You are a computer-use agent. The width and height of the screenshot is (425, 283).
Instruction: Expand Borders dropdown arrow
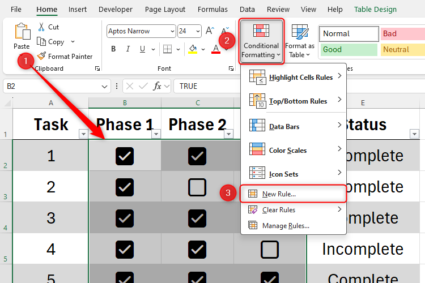178,49
